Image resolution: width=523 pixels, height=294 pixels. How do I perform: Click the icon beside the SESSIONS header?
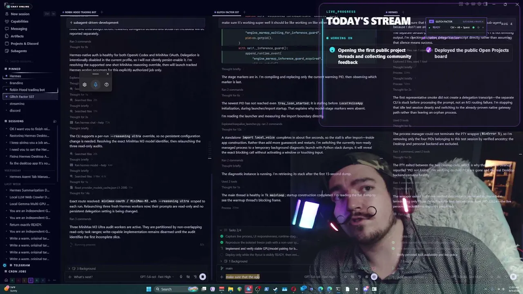pos(55,121)
